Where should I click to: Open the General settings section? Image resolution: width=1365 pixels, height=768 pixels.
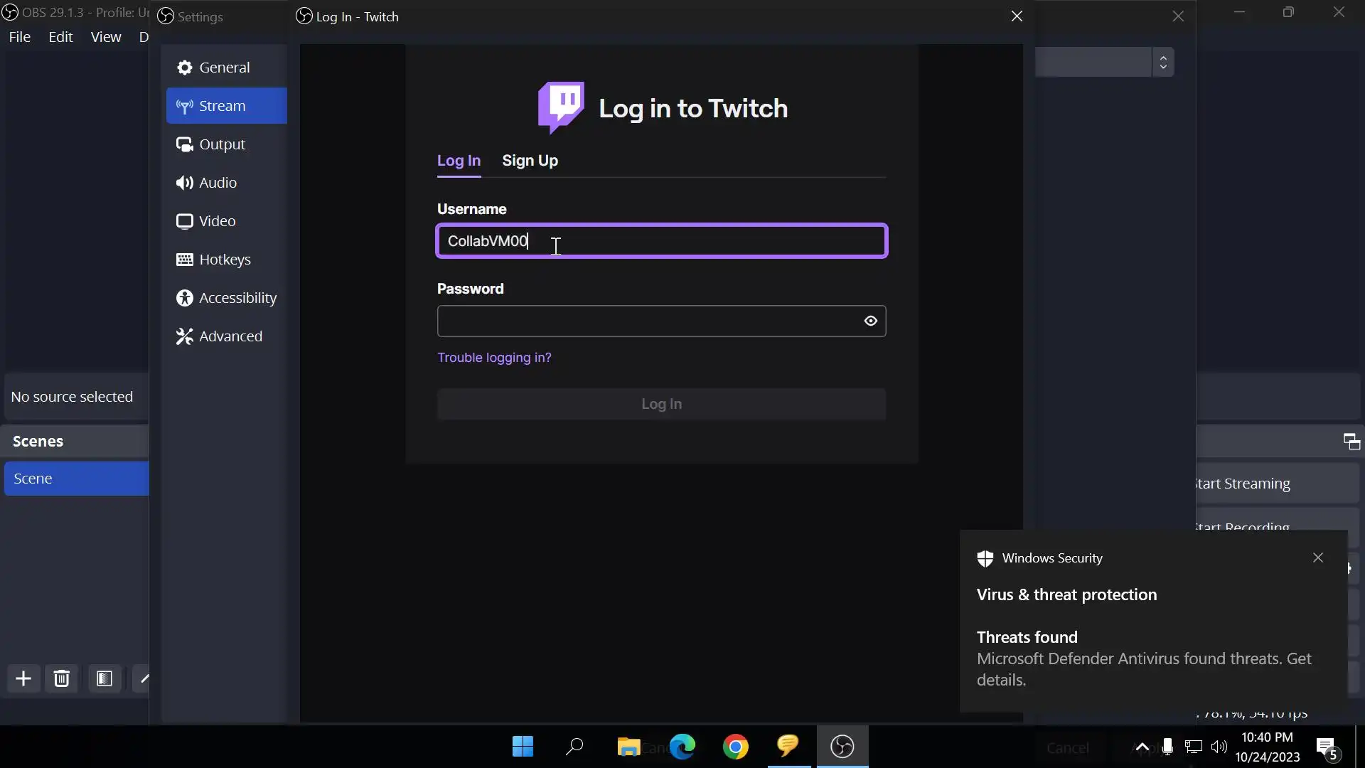tap(225, 68)
